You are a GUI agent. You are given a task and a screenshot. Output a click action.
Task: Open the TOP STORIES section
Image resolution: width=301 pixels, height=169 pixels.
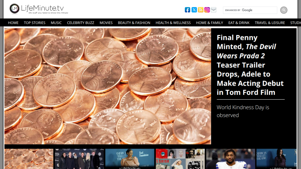(35, 23)
